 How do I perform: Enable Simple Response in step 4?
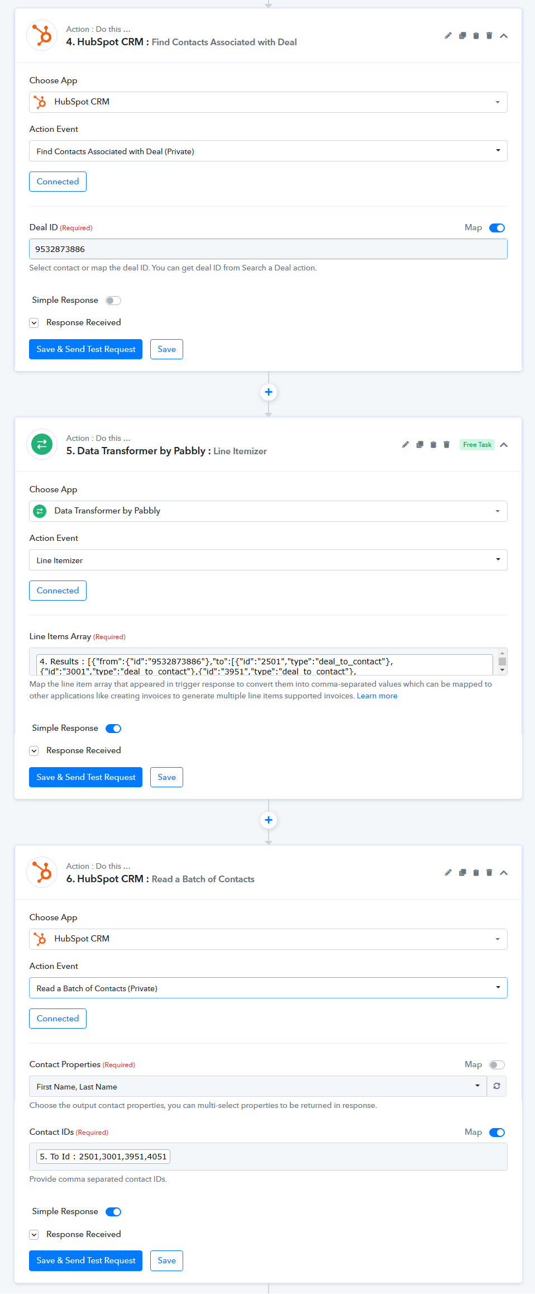[x=113, y=301]
